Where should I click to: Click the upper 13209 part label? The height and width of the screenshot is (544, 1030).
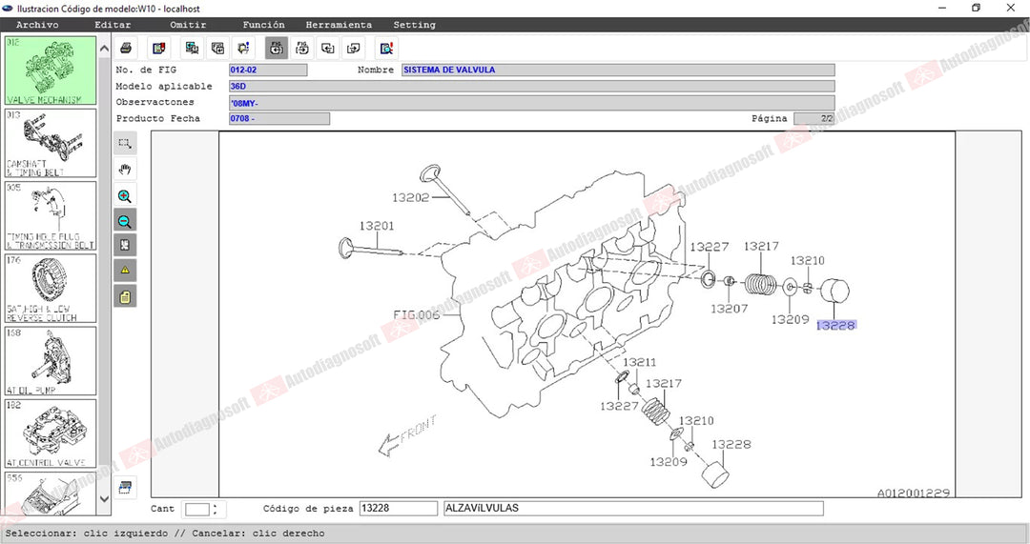point(790,319)
